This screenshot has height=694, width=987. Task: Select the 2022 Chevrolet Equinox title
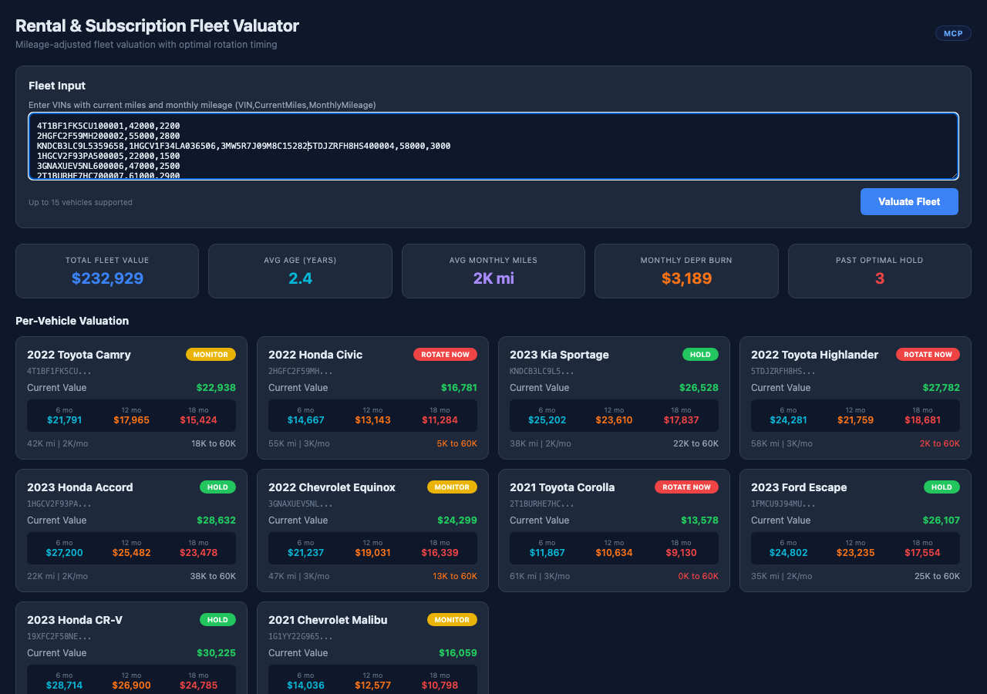coord(332,487)
